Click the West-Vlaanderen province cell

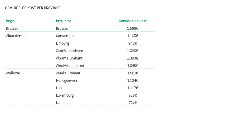[x=70, y=66]
